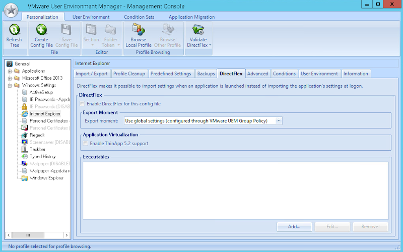Click the Save Config File floppy icon
The height and width of the screenshot is (252, 403).
coord(66,30)
